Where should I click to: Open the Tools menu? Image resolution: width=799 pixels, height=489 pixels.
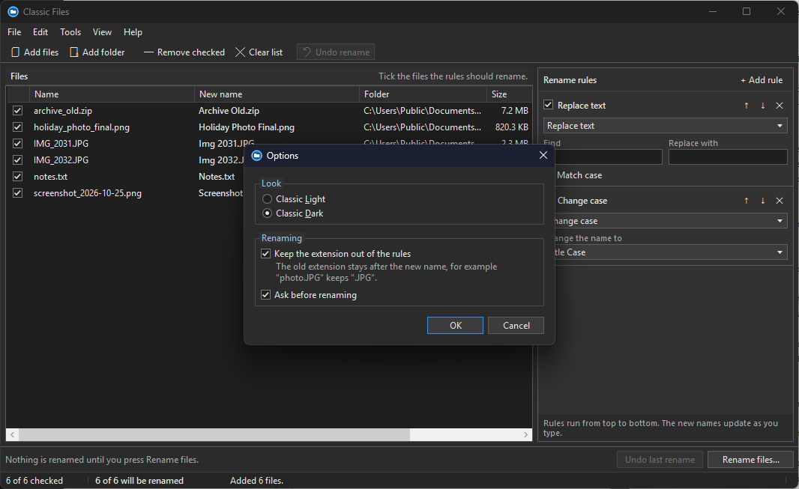click(x=70, y=32)
